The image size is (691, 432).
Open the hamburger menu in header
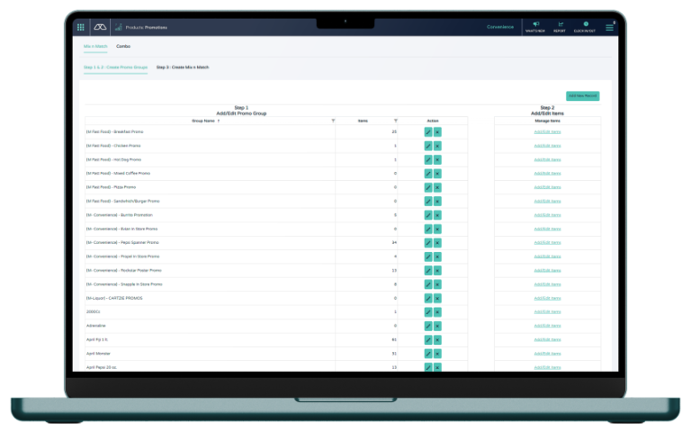(x=610, y=28)
